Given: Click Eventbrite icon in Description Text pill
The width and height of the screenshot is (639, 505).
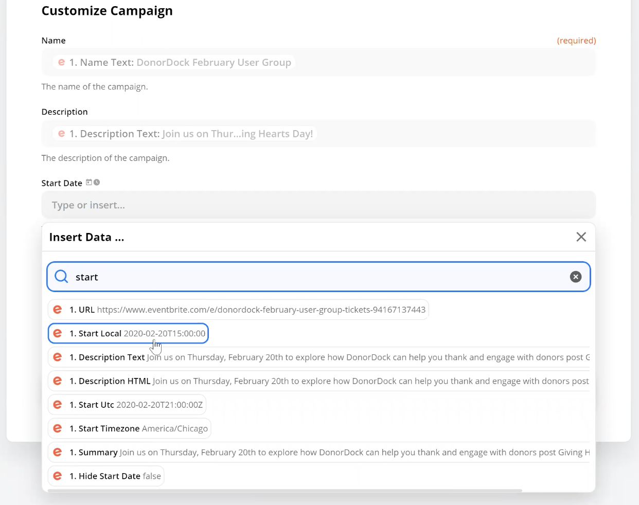Looking at the screenshot, I should (62, 134).
